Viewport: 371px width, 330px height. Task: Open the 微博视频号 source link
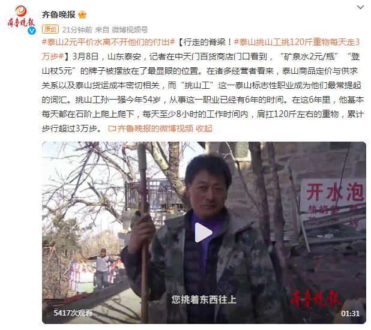[130, 30]
